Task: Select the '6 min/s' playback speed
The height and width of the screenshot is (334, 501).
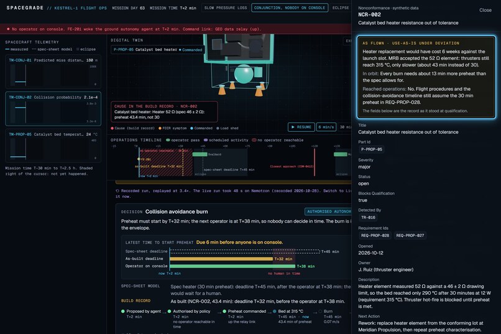Action: pos(326,128)
